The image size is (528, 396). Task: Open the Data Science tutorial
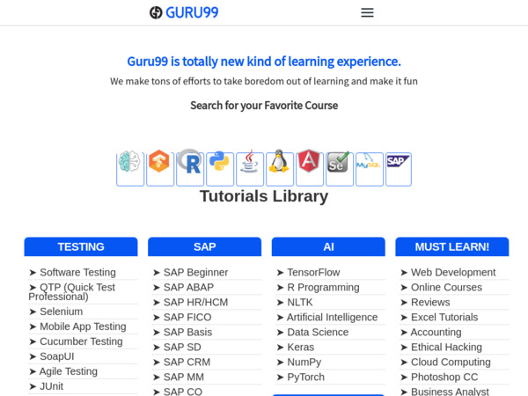coord(318,332)
